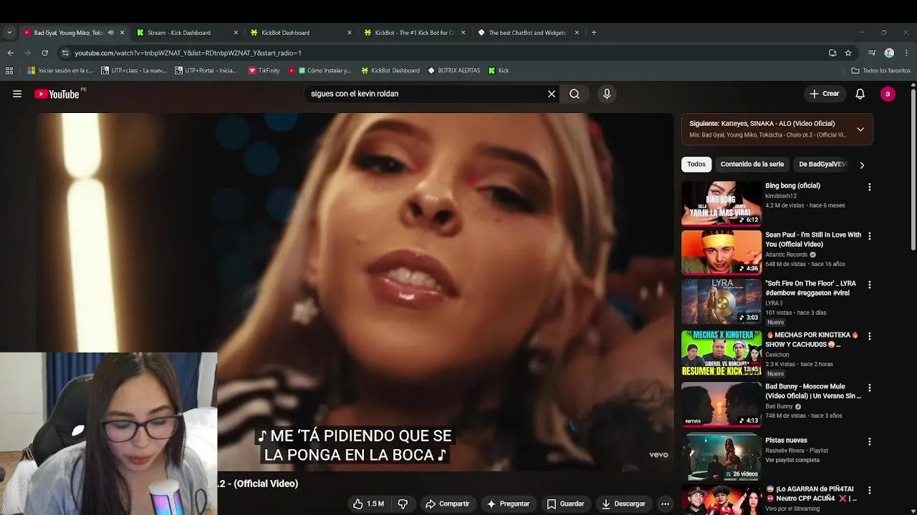917x515 pixels.
Task: Open the kimibloxh12 channel name
Action: 781,196
